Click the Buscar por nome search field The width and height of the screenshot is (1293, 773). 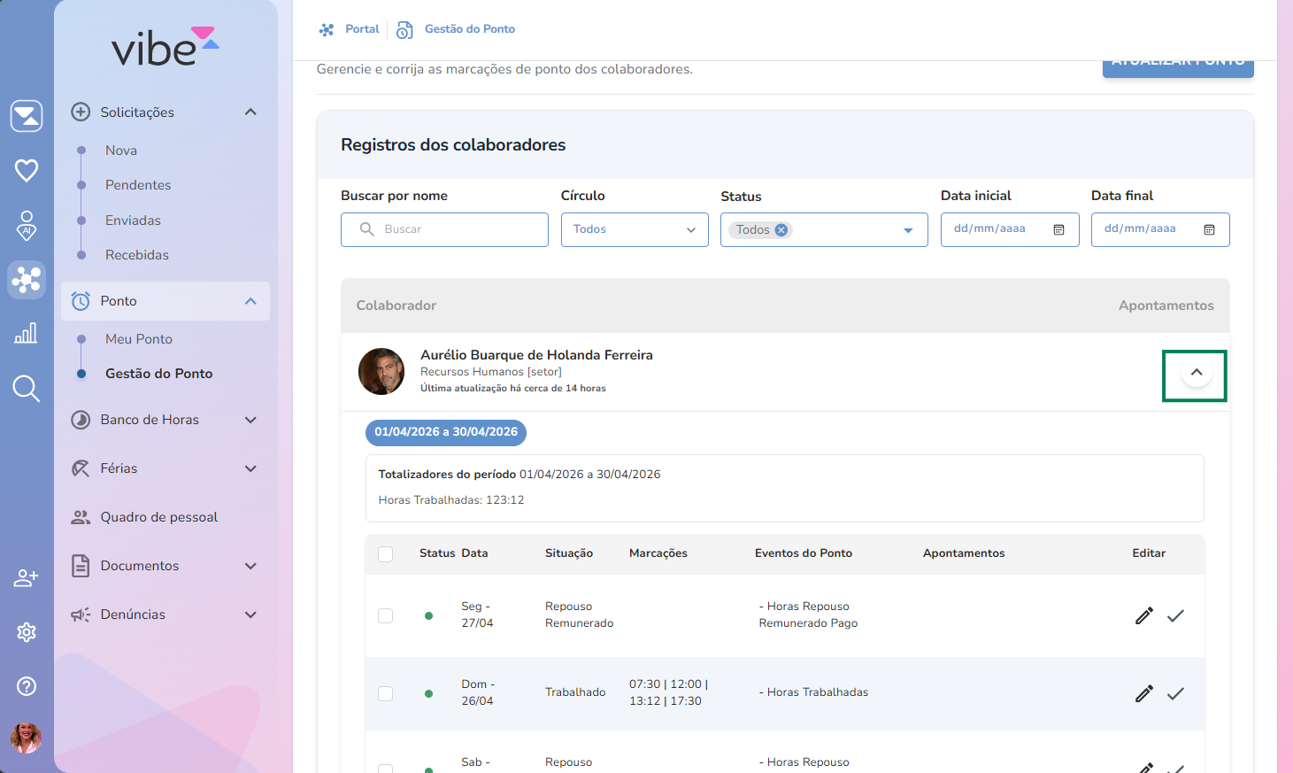click(x=444, y=230)
